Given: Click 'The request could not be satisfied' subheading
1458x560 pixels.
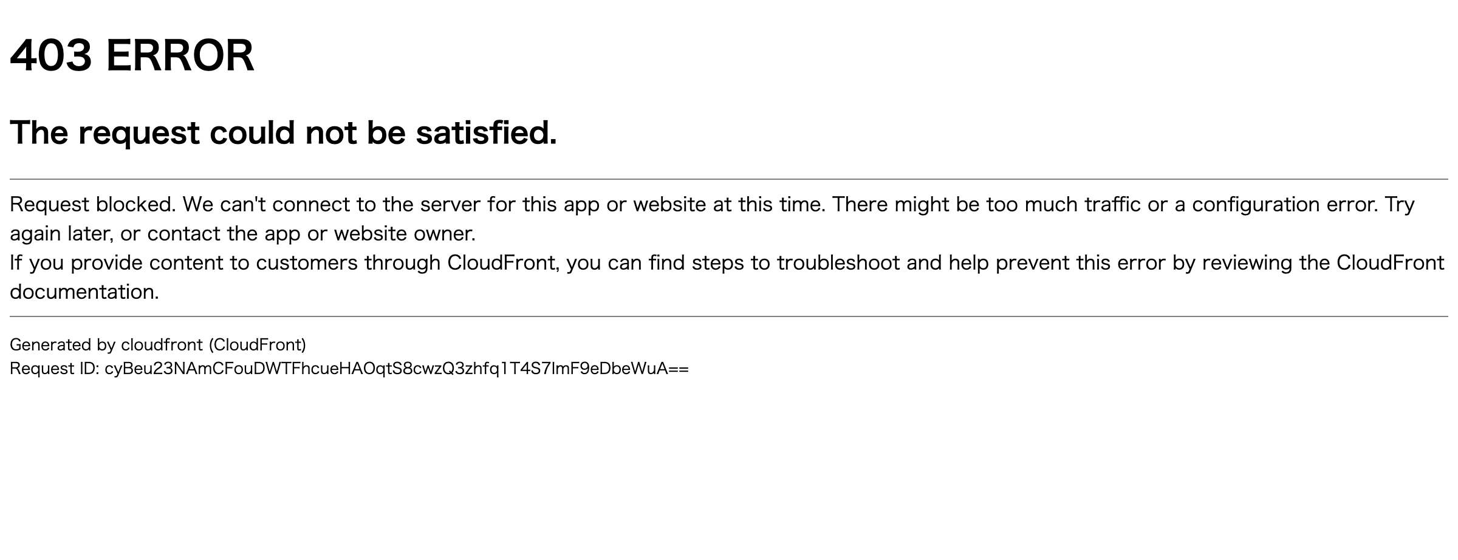Looking at the screenshot, I should click(x=283, y=132).
